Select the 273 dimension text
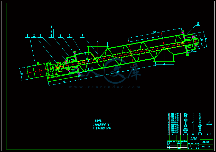Viewport: 216px width, 152px height. [x=154, y=32]
